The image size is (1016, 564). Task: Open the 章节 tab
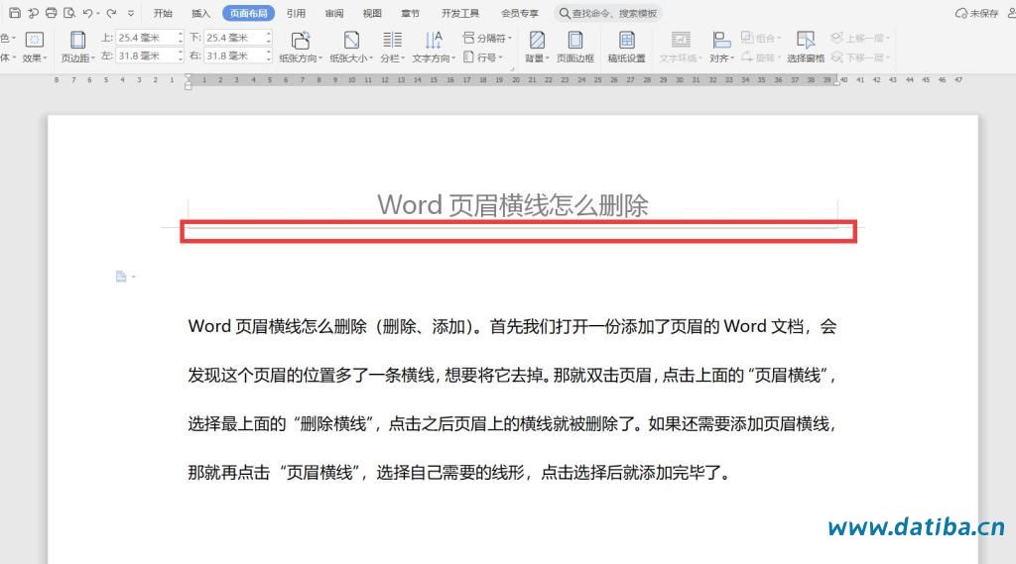[x=410, y=13]
